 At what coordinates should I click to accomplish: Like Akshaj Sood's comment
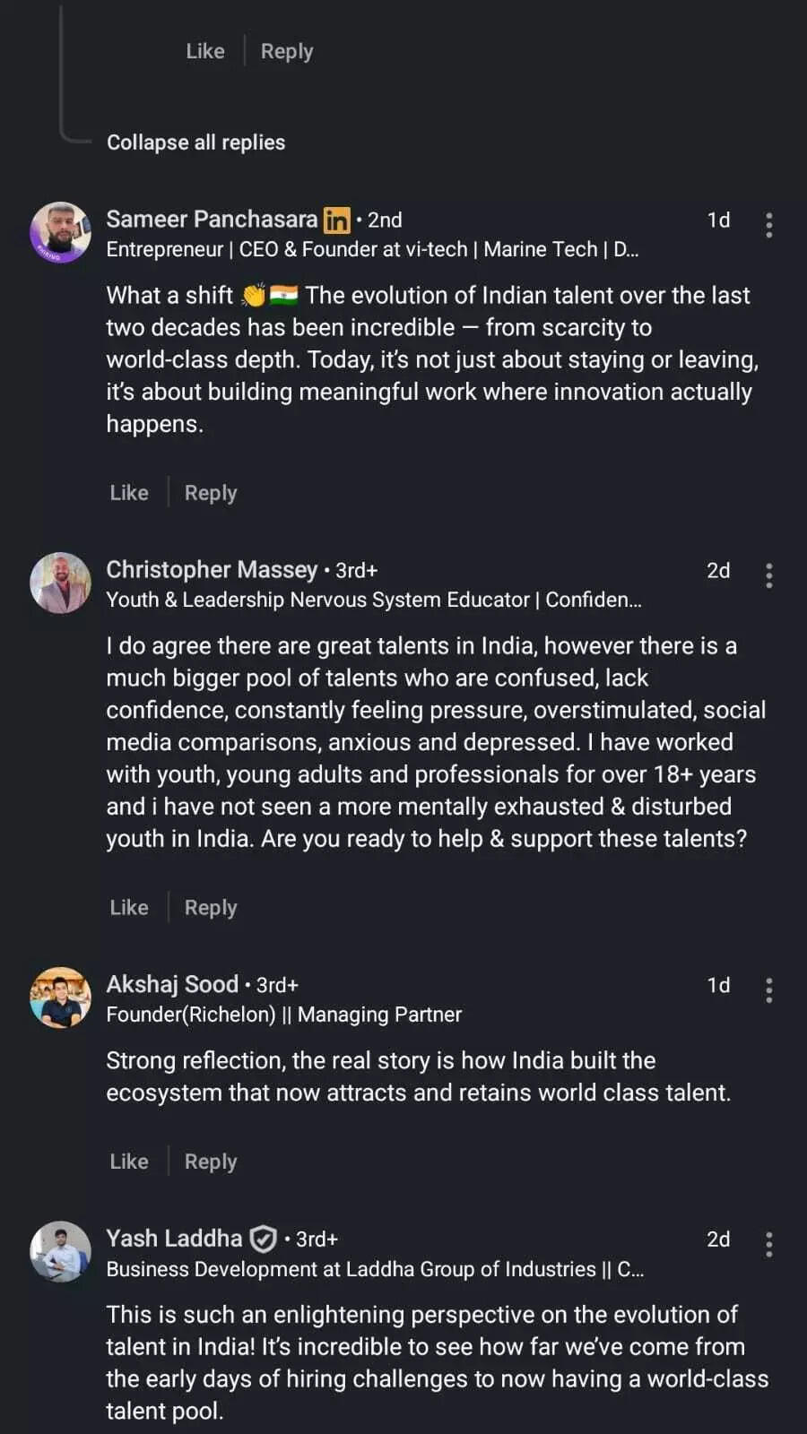[129, 1161]
